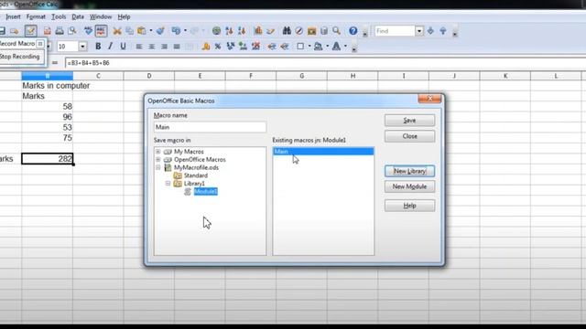Open the Data menu

(x=78, y=16)
